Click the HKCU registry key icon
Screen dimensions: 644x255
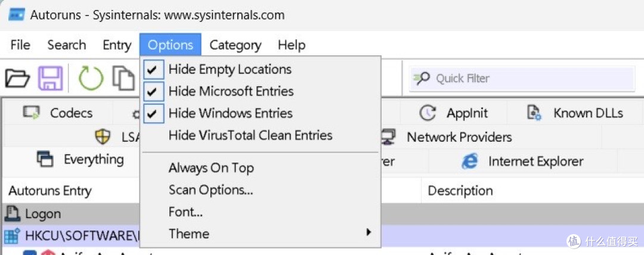[12, 236]
